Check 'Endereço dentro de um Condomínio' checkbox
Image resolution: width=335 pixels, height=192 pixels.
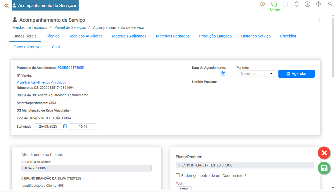tap(178, 175)
